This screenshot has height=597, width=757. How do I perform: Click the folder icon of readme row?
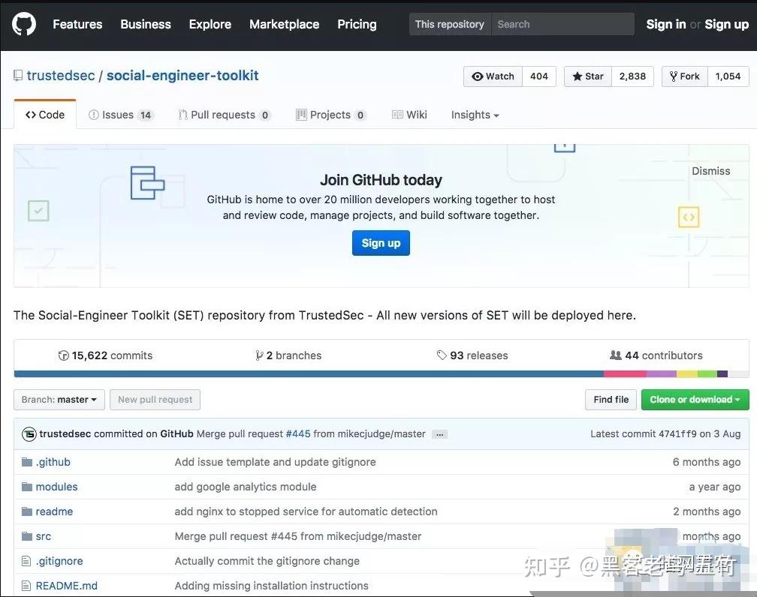click(27, 511)
